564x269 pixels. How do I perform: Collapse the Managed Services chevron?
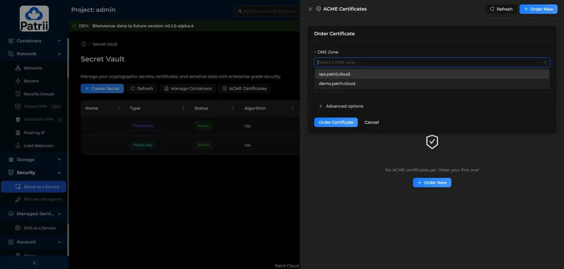(59, 214)
